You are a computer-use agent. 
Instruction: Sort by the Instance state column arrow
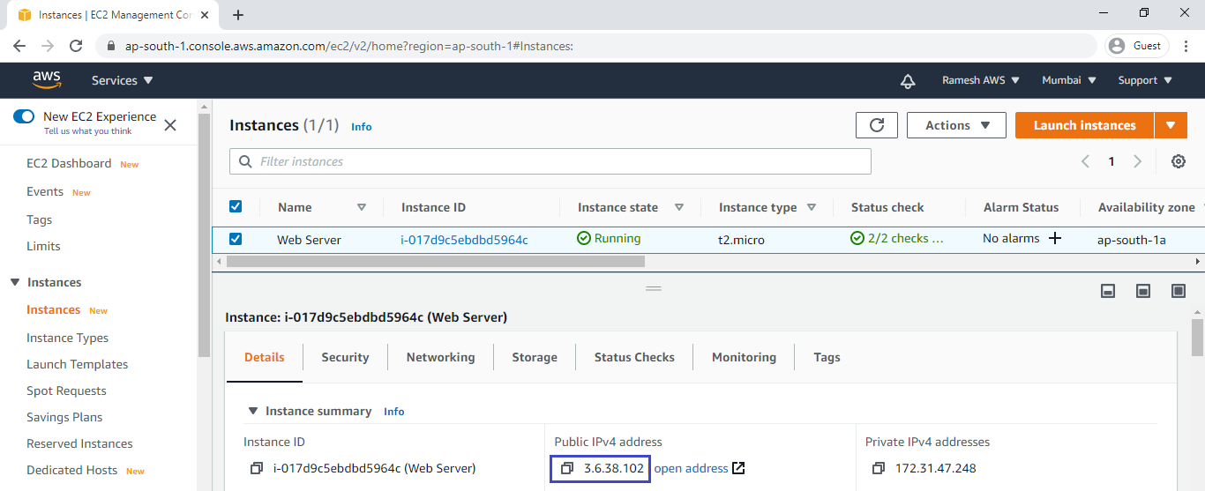tap(679, 207)
